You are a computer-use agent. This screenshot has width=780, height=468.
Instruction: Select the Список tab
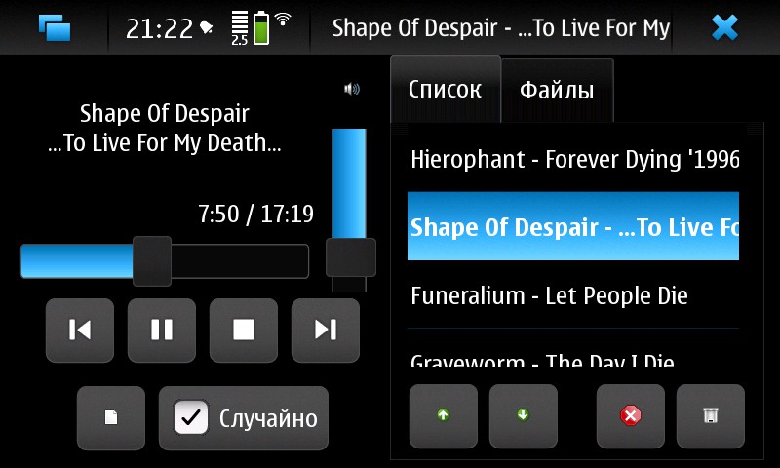coord(446,90)
